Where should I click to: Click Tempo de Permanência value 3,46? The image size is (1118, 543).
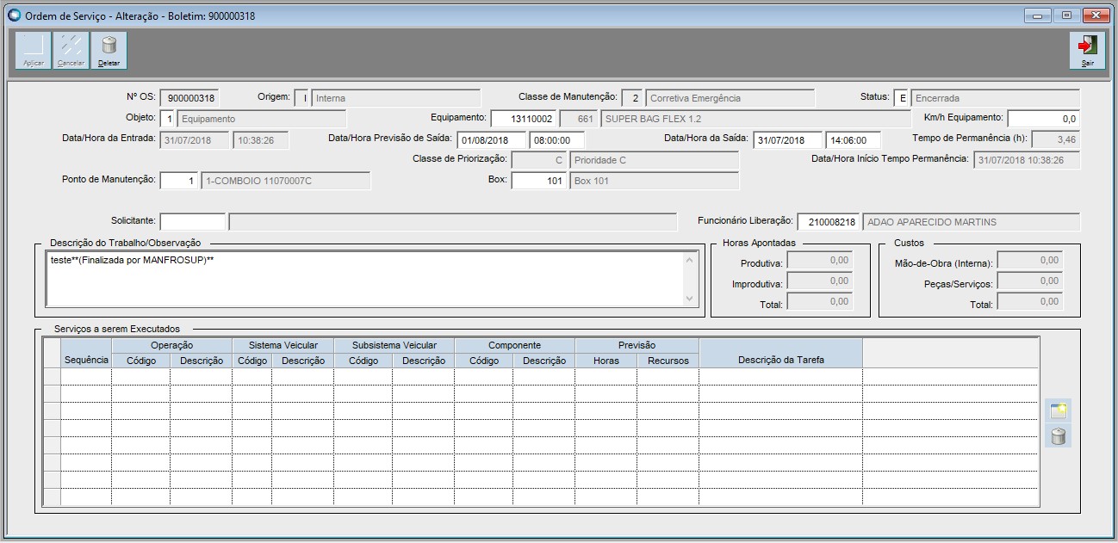click(x=1056, y=140)
